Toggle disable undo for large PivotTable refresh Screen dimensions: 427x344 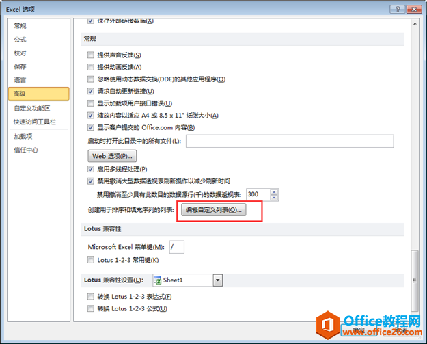(91, 181)
